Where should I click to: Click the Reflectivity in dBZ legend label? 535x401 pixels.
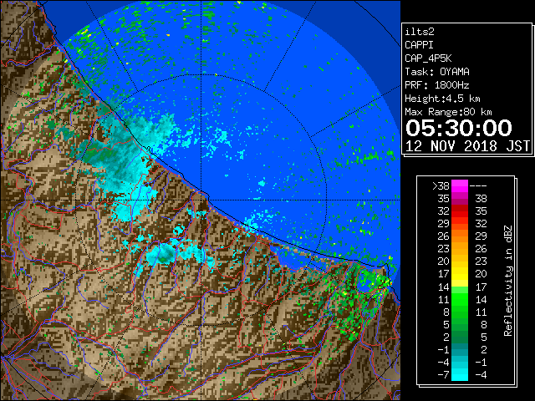[x=507, y=281]
